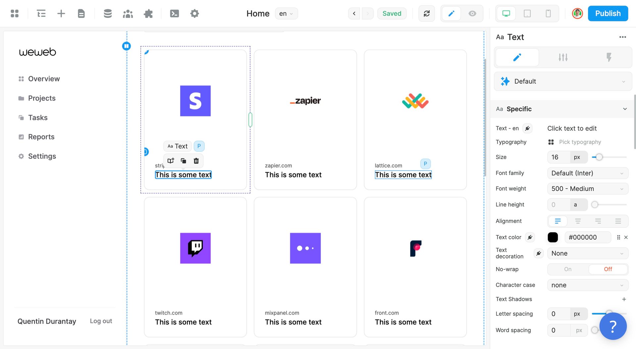Click the user avatar in top bar
Viewport: 636px width, 349px height.
[577, 14]
